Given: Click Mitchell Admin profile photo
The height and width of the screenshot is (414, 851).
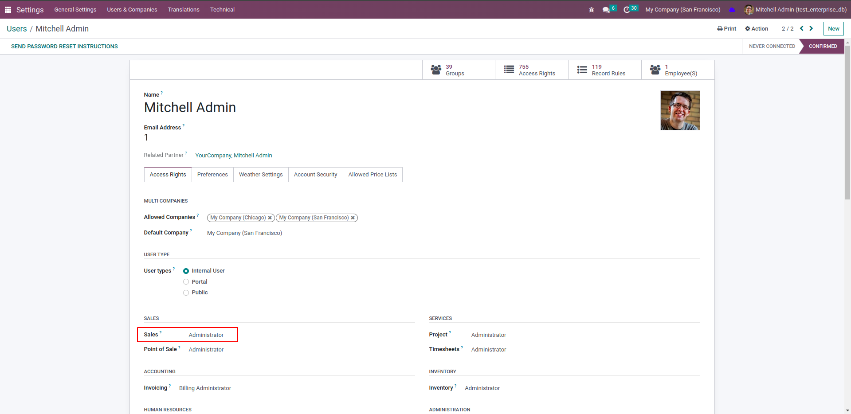Looking at the screenshot, I should [x=680, y=110].
